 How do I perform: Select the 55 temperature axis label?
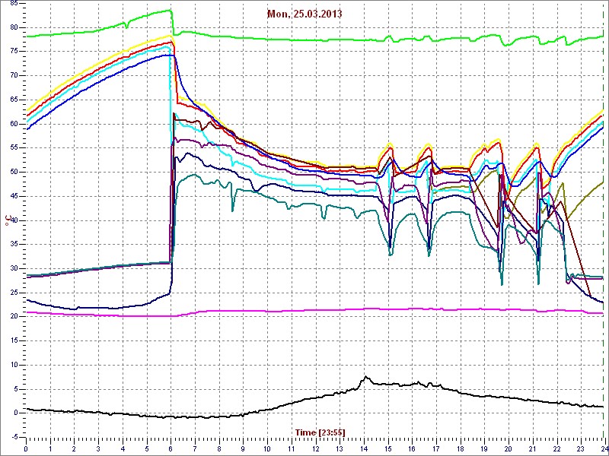[14, 147]
